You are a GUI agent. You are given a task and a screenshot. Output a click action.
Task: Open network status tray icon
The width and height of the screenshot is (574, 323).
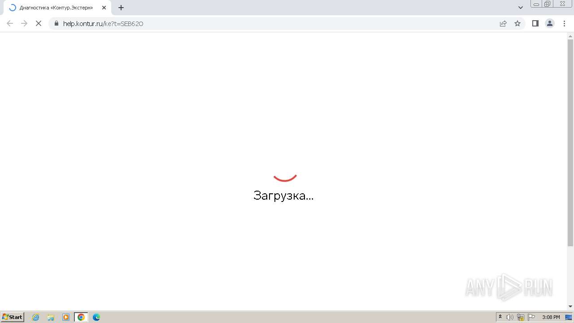tap(521, 317)
